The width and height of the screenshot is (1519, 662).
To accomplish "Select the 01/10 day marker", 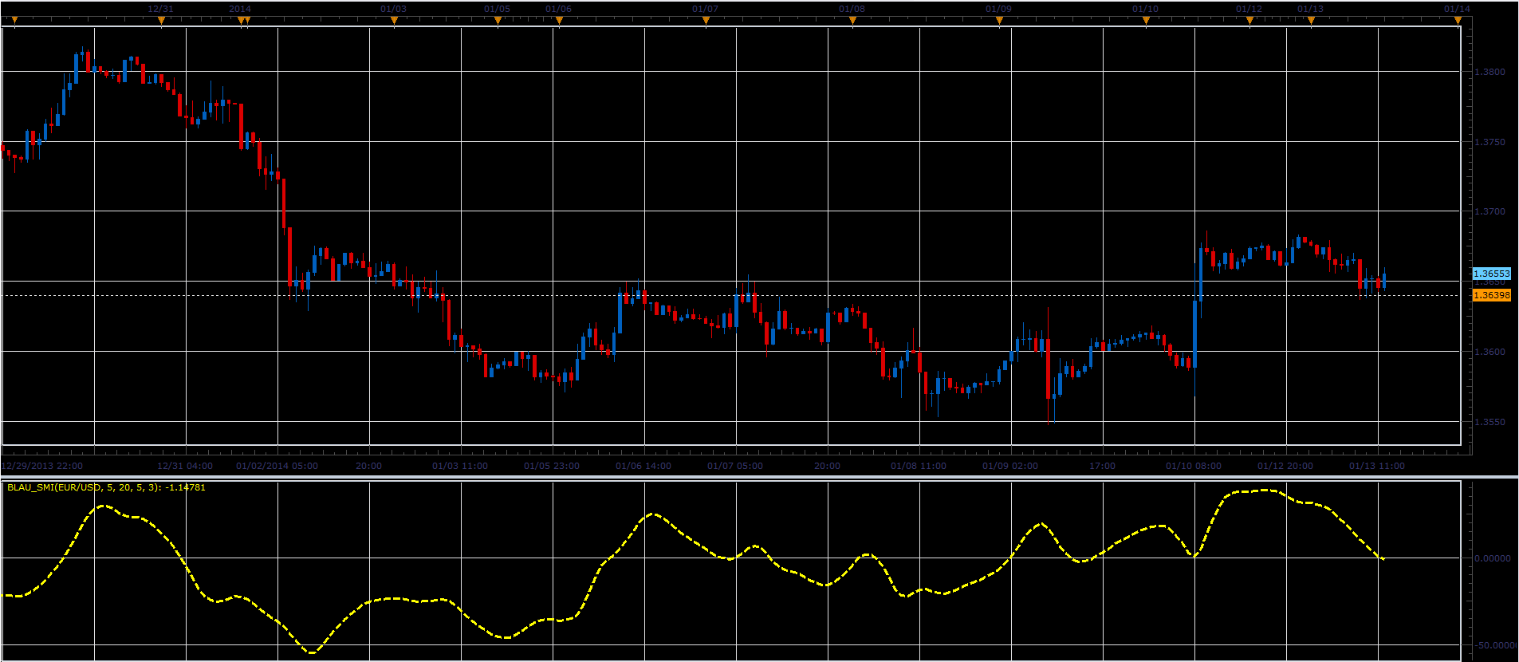I will [1146, 22].
